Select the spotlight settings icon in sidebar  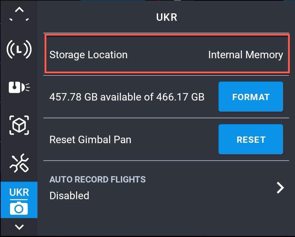(x=19, y=87)
